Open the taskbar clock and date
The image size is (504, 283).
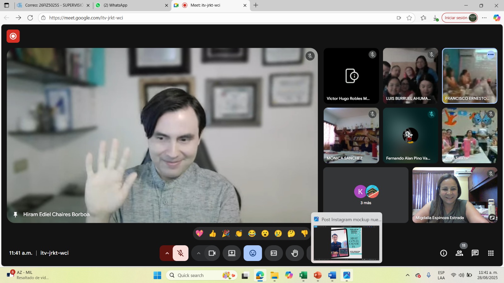coord(488,275)
